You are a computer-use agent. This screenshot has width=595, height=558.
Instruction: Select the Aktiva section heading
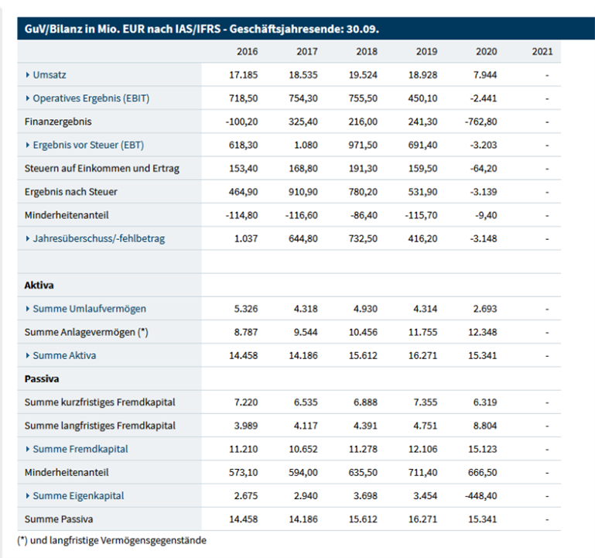(x=39, y=286)
